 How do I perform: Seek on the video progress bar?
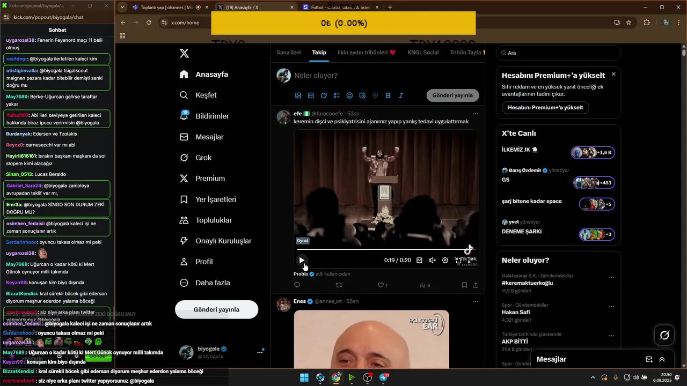[385, 249]
